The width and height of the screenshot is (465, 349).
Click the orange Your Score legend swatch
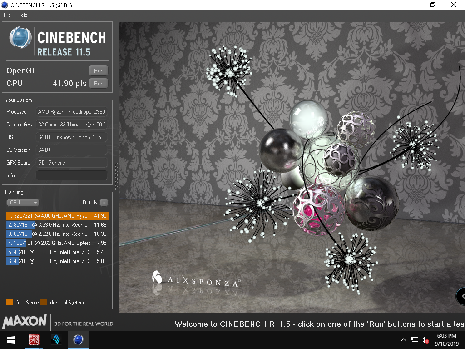click(x=10, y=302)
